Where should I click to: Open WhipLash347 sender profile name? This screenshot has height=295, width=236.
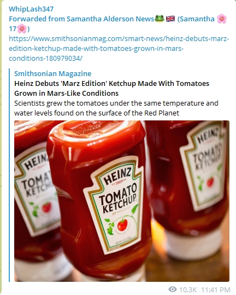[31, 9]
